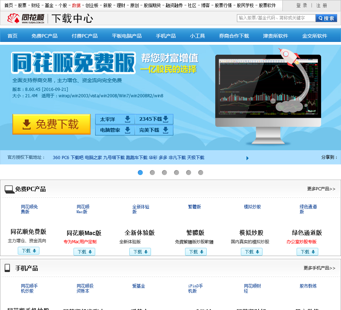Download via 电脑管家 mirror button
The image size is (341, 310).
point(115,130)
